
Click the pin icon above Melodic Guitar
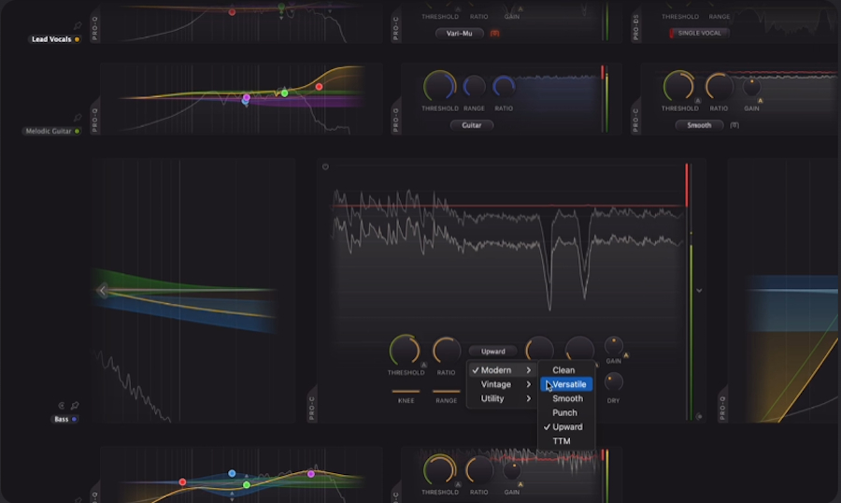pos(77,118)
